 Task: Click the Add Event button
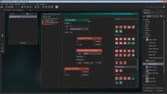(23, 43)
